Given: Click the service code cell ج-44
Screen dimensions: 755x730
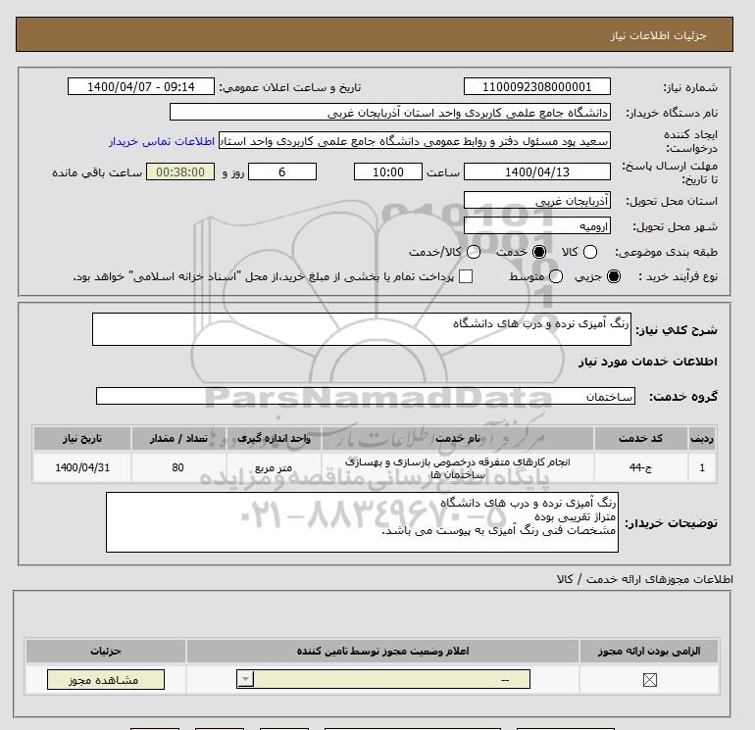Looking at the screenshot, I should [x=640, y=467].
